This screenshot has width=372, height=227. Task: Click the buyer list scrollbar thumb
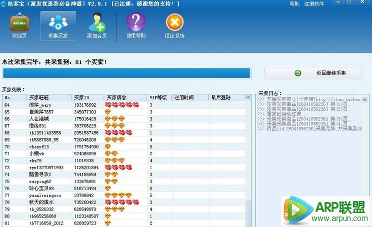pyautogui.click(x=248, y=213)
